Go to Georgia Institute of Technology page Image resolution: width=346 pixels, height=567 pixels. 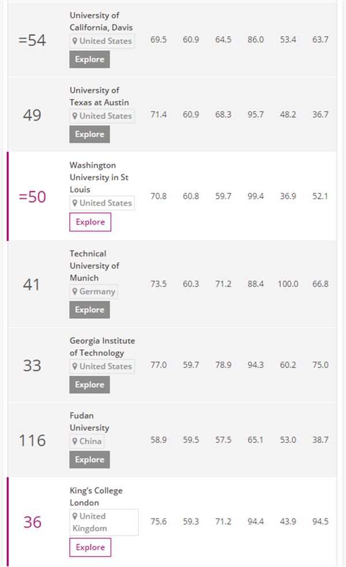pos(102,346)
